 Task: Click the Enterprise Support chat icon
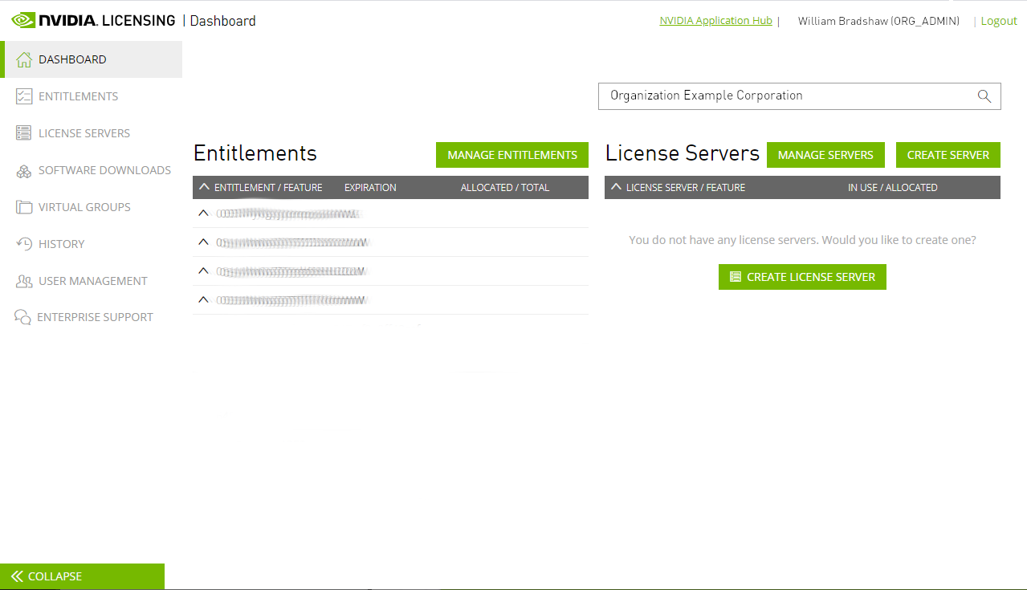22,317
